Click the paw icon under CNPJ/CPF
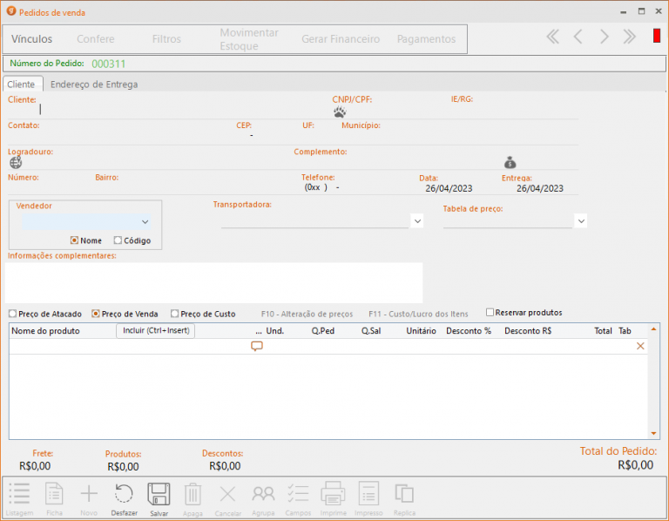Image resolution: width=669 pixels, height=521 pixels. tap(340, 112)
